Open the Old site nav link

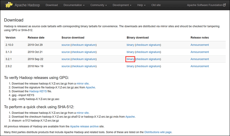[x=156, y=5]
